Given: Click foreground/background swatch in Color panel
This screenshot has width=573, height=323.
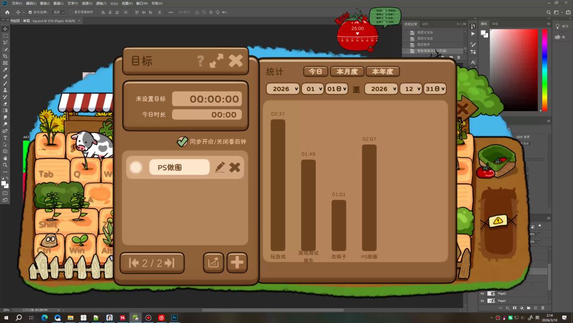Looking at the screenshot, I should (484, 33).
